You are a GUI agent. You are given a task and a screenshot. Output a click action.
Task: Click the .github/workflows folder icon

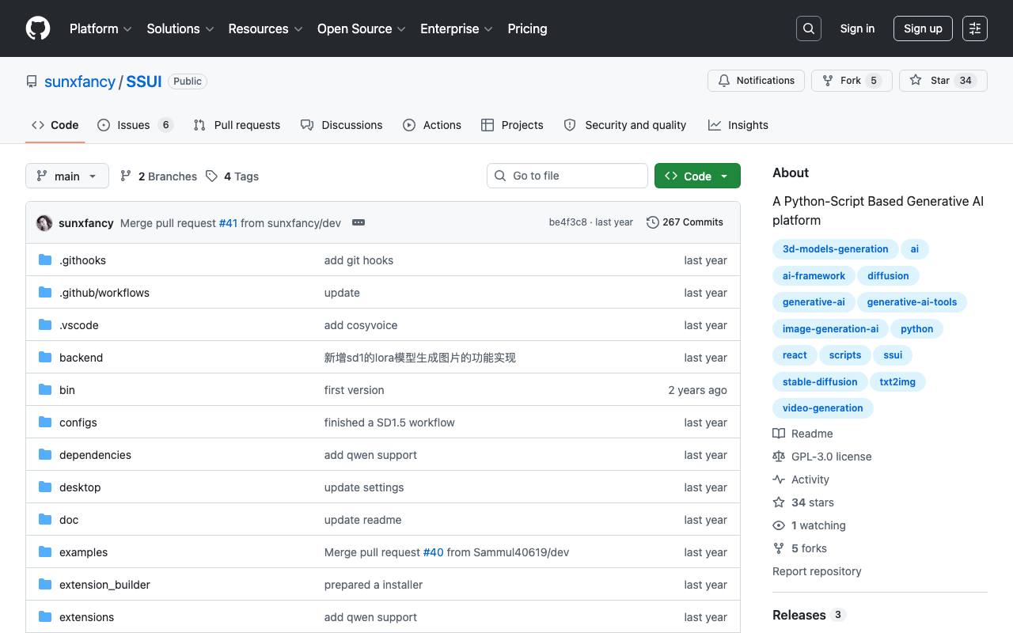[45, 292]
